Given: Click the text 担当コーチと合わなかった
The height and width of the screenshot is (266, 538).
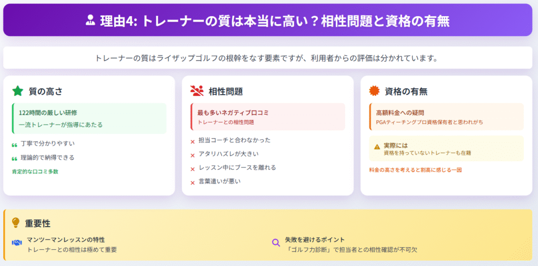Looking at the screenshot, I should [235, 140].
